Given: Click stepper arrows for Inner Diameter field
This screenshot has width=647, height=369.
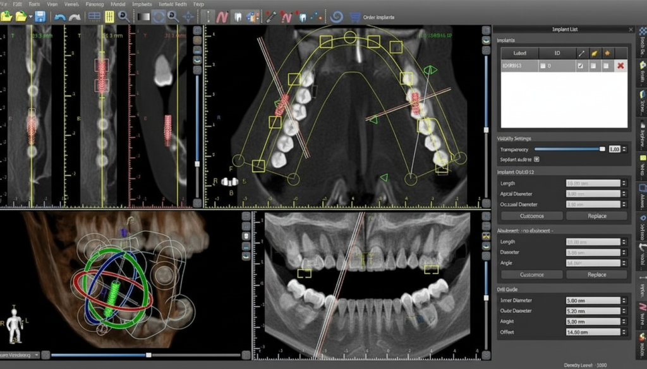Looking at the screenshot, I should [x=625, y=301].
